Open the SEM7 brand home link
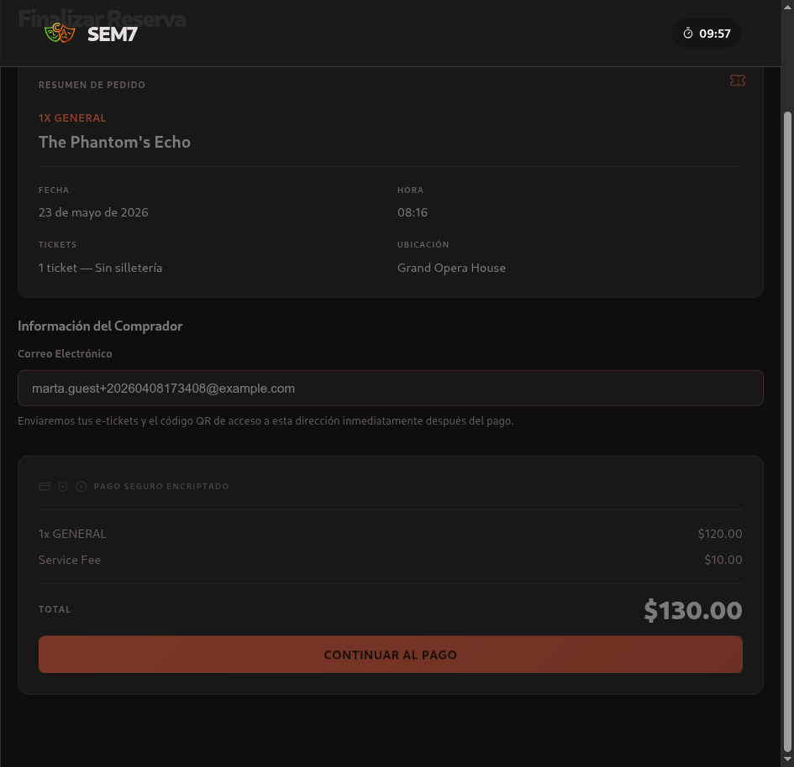Viewport: 794px width, 767px height. [112, 34]
